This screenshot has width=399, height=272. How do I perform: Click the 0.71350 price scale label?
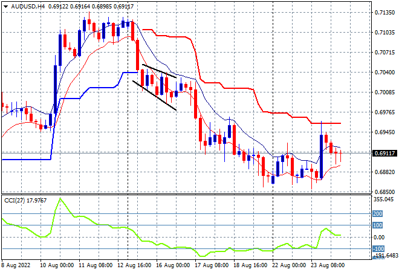384,12
